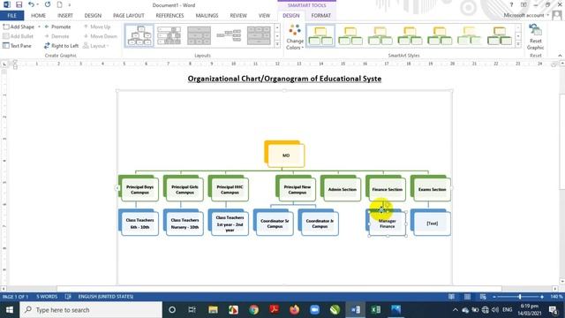Open the REFERENCES tab
Screen dimensions: 565x318
[169, 16]
